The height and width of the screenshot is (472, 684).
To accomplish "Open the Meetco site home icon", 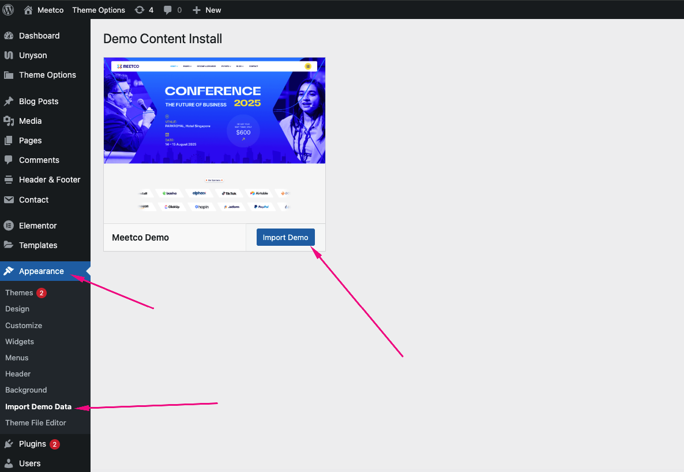I will point(28,10).
